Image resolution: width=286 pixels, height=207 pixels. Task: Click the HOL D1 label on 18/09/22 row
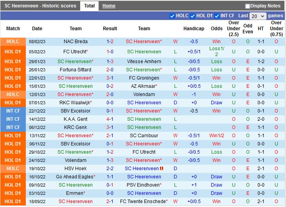pyautogui.click(x=13, y=202)
